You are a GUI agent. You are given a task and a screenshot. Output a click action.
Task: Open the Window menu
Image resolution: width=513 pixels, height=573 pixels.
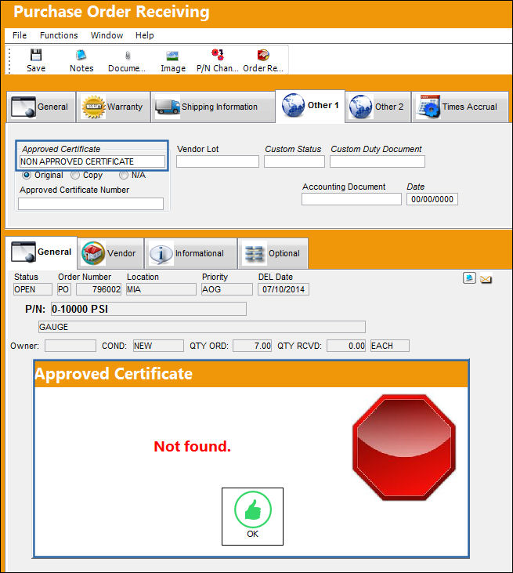(x=107, y=35)
